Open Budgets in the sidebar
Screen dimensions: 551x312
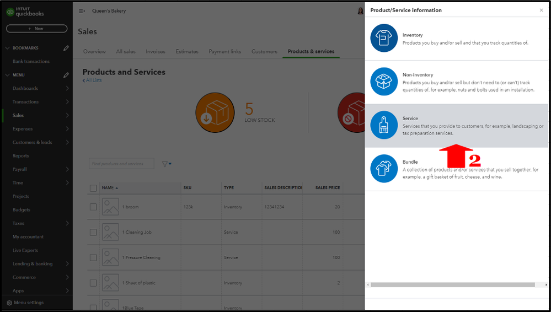click(22, 210)
